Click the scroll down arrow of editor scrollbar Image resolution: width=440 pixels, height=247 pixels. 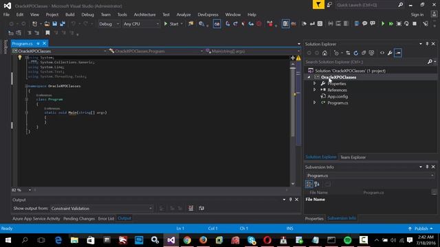[x=293, y=184]
